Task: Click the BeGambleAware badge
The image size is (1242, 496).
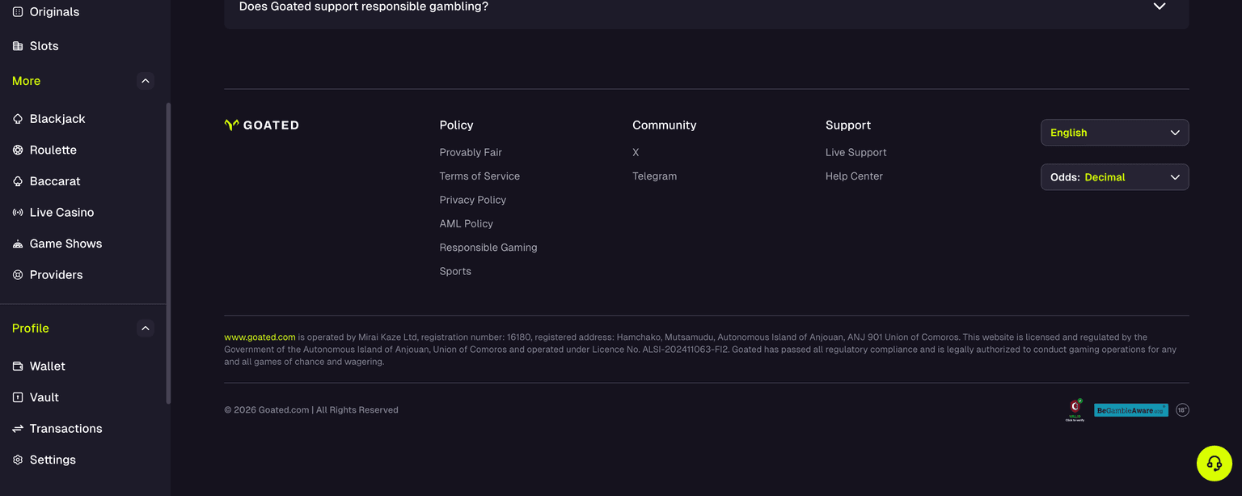Action: pos(1130,410)
